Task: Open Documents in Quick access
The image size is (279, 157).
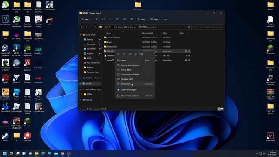Action: point(91,49)
